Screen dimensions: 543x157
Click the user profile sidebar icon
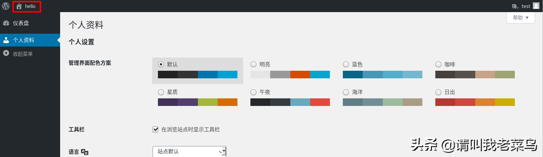(x=6, y=40)
